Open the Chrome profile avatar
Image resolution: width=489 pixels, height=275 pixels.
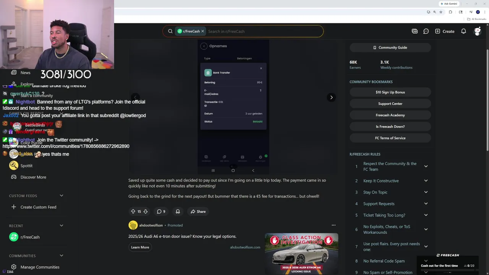[478, 12]
